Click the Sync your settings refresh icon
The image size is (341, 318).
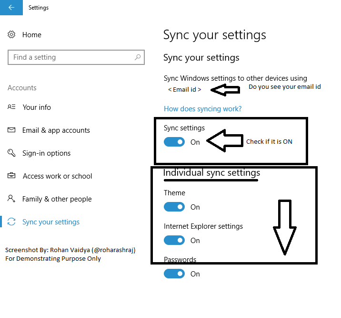click(x=11, y=222)
